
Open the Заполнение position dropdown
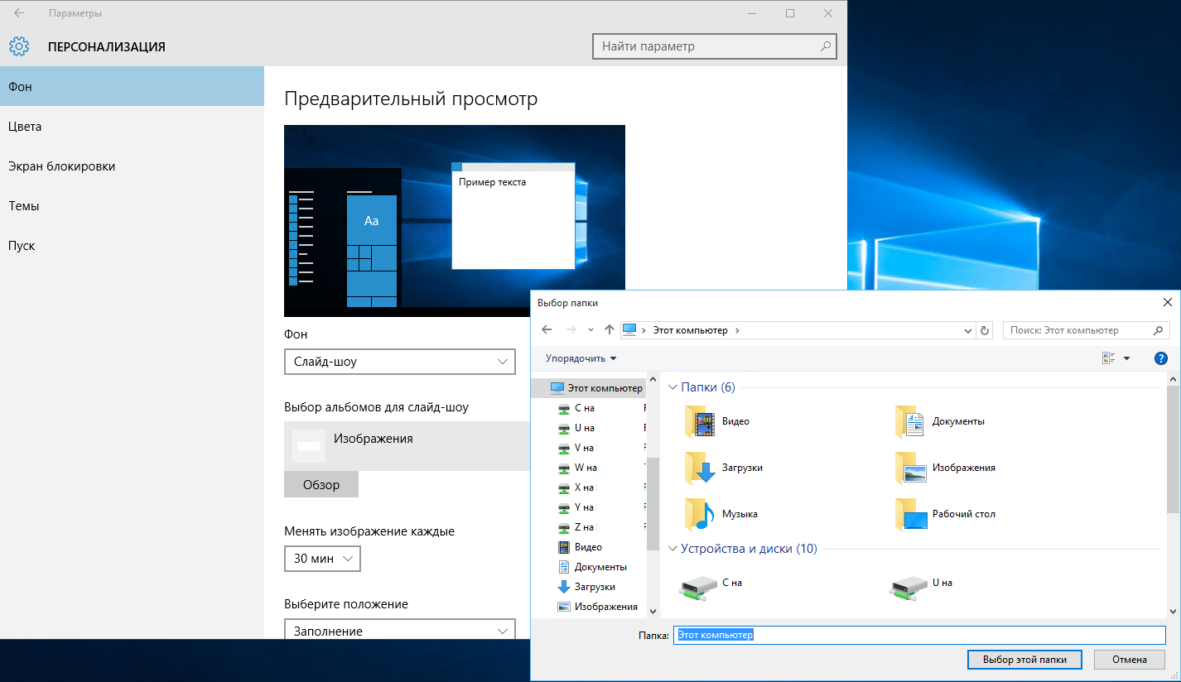[399, 631]
